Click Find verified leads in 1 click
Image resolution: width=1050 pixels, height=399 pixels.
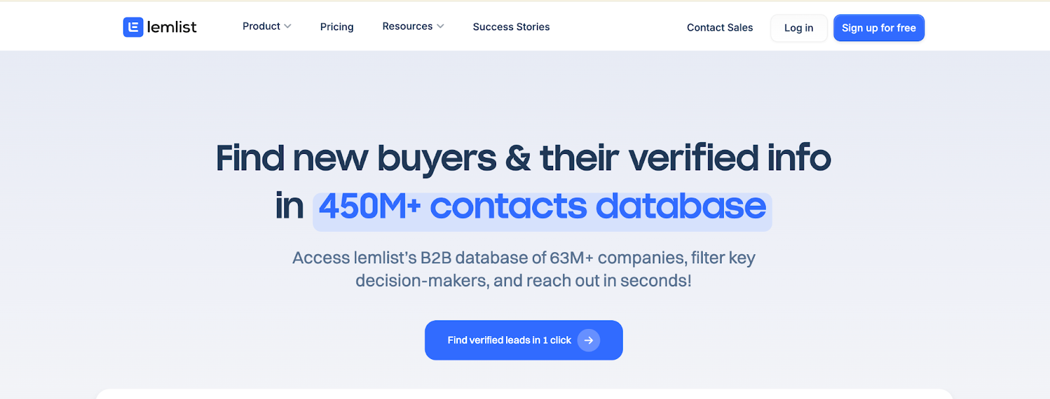coord(509,340)
